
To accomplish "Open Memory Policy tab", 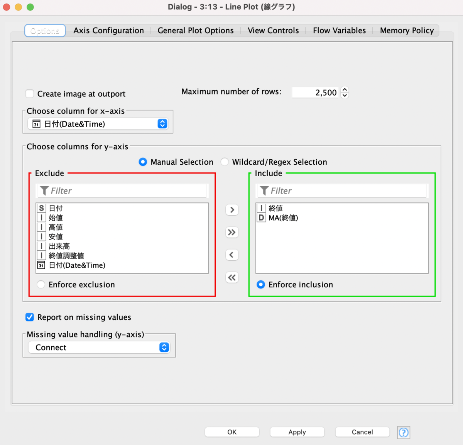I will pyautogui.click(x=407, y=30).
